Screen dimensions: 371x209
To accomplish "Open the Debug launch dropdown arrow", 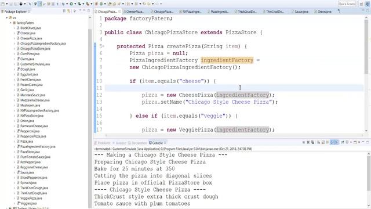I will (67, 4).
